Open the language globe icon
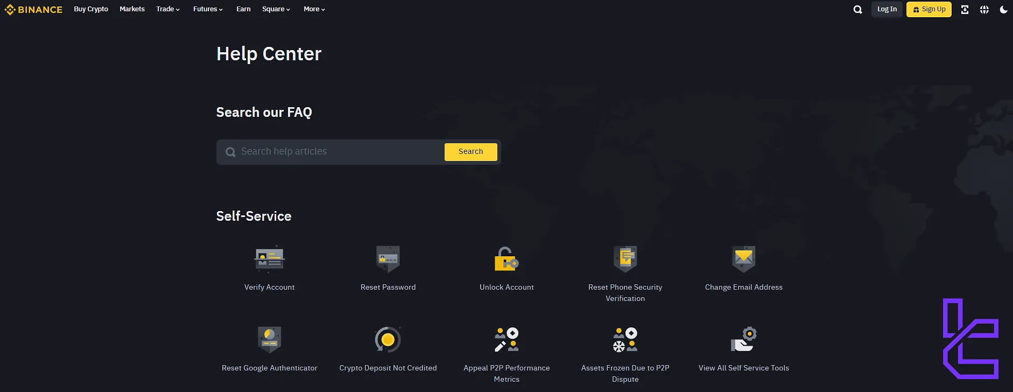 coord(984,9)
